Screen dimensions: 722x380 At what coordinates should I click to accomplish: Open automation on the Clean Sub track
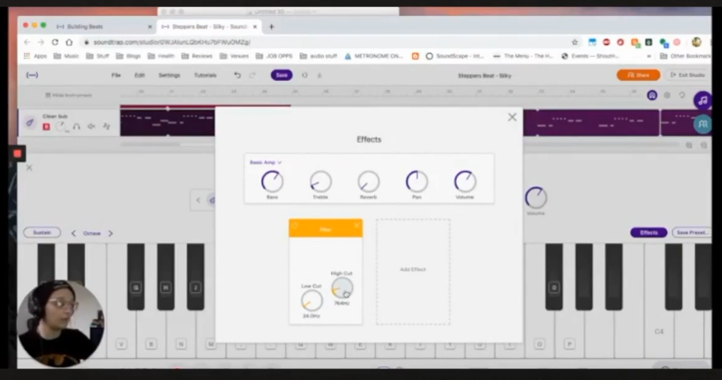(x=106, y=127)
